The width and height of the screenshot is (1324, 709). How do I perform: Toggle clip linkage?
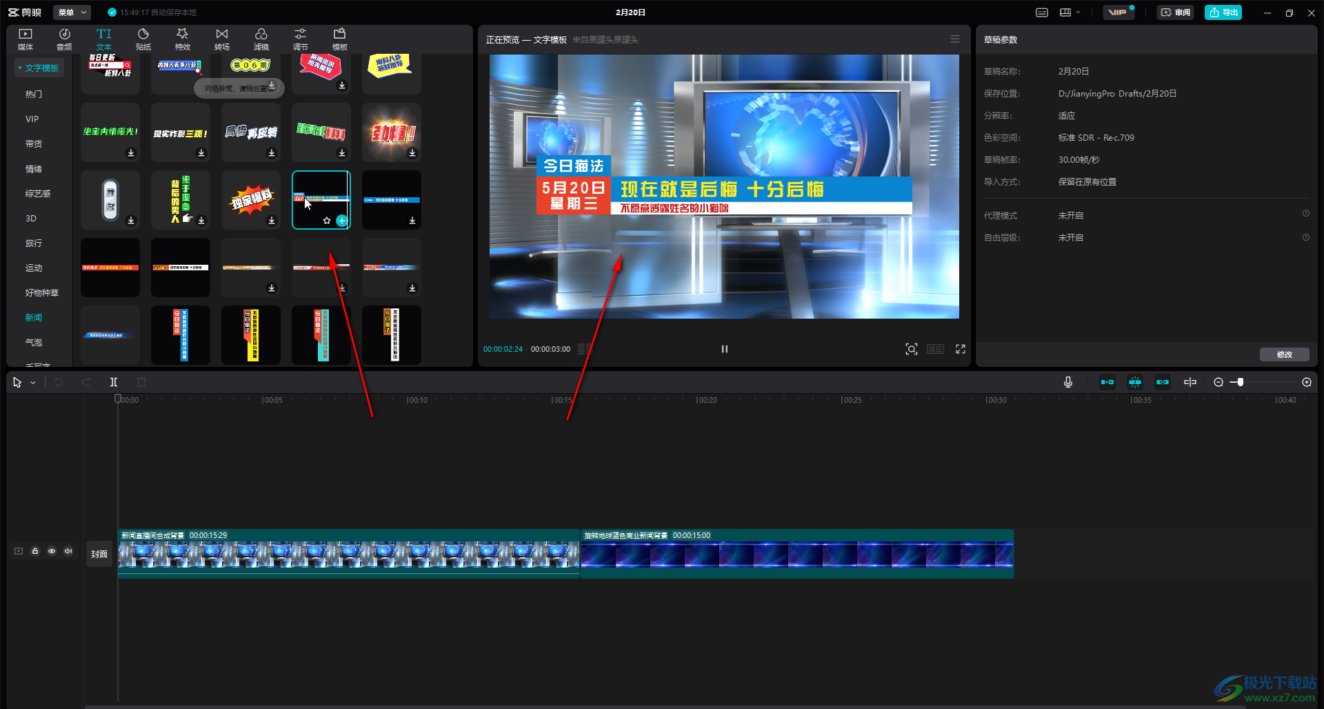1163,382
